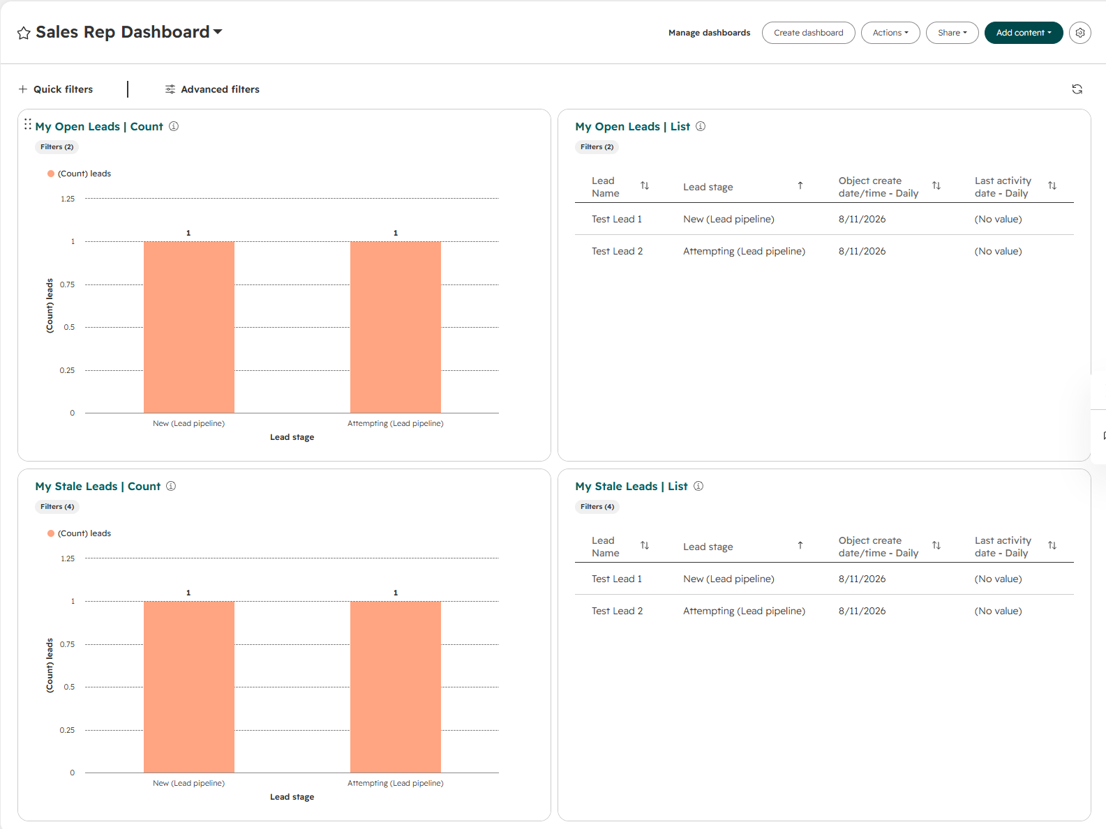
Task: Expand the Share dropdown
Action: pyautogui.click(x=952, y=33)
